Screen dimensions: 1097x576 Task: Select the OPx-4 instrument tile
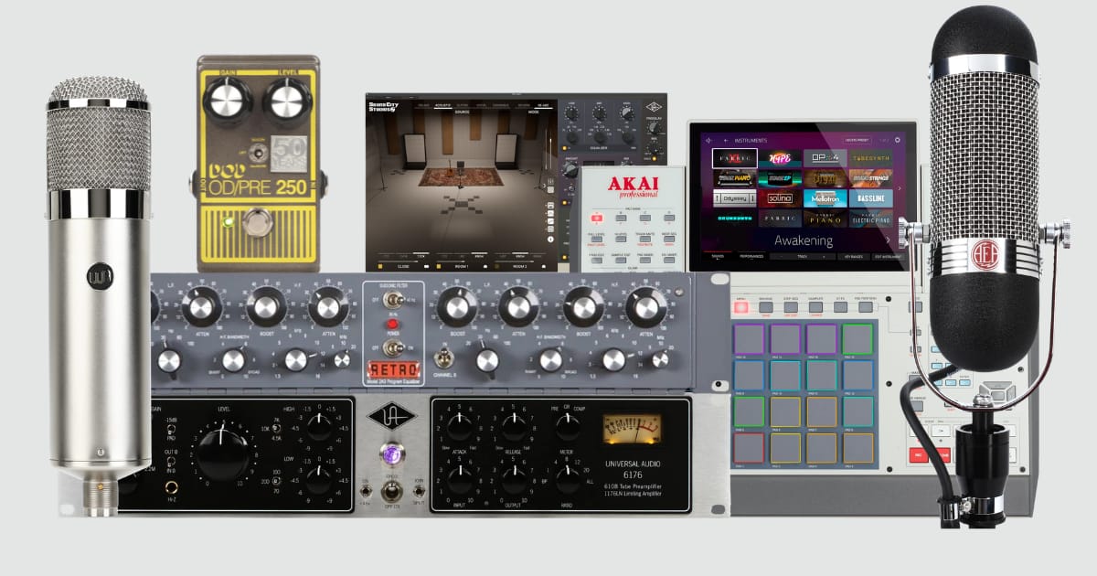coord(825,158)
